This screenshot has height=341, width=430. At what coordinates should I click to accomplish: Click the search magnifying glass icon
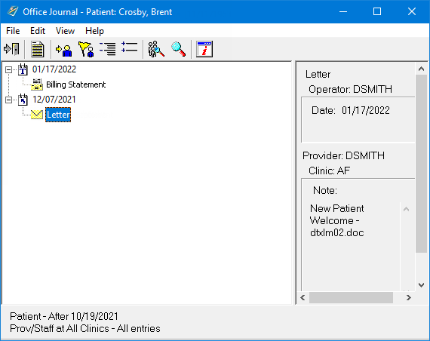tap(179, 49)
